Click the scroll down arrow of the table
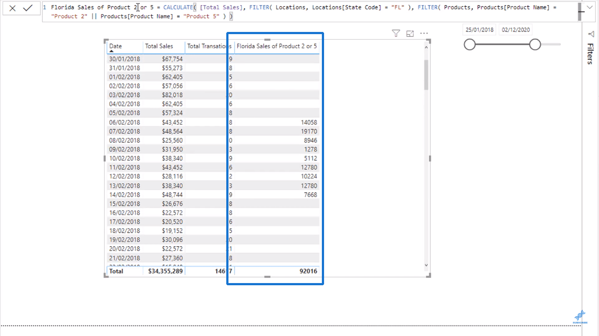Viewport: 599px width, 336px height. [426, 265]
